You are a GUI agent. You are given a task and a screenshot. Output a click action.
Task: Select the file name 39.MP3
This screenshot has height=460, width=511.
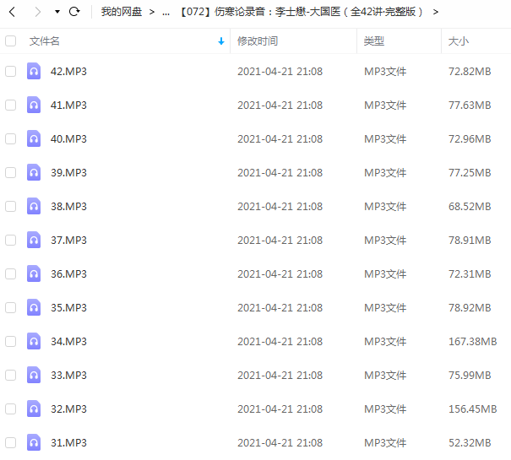tap(68, 173)
